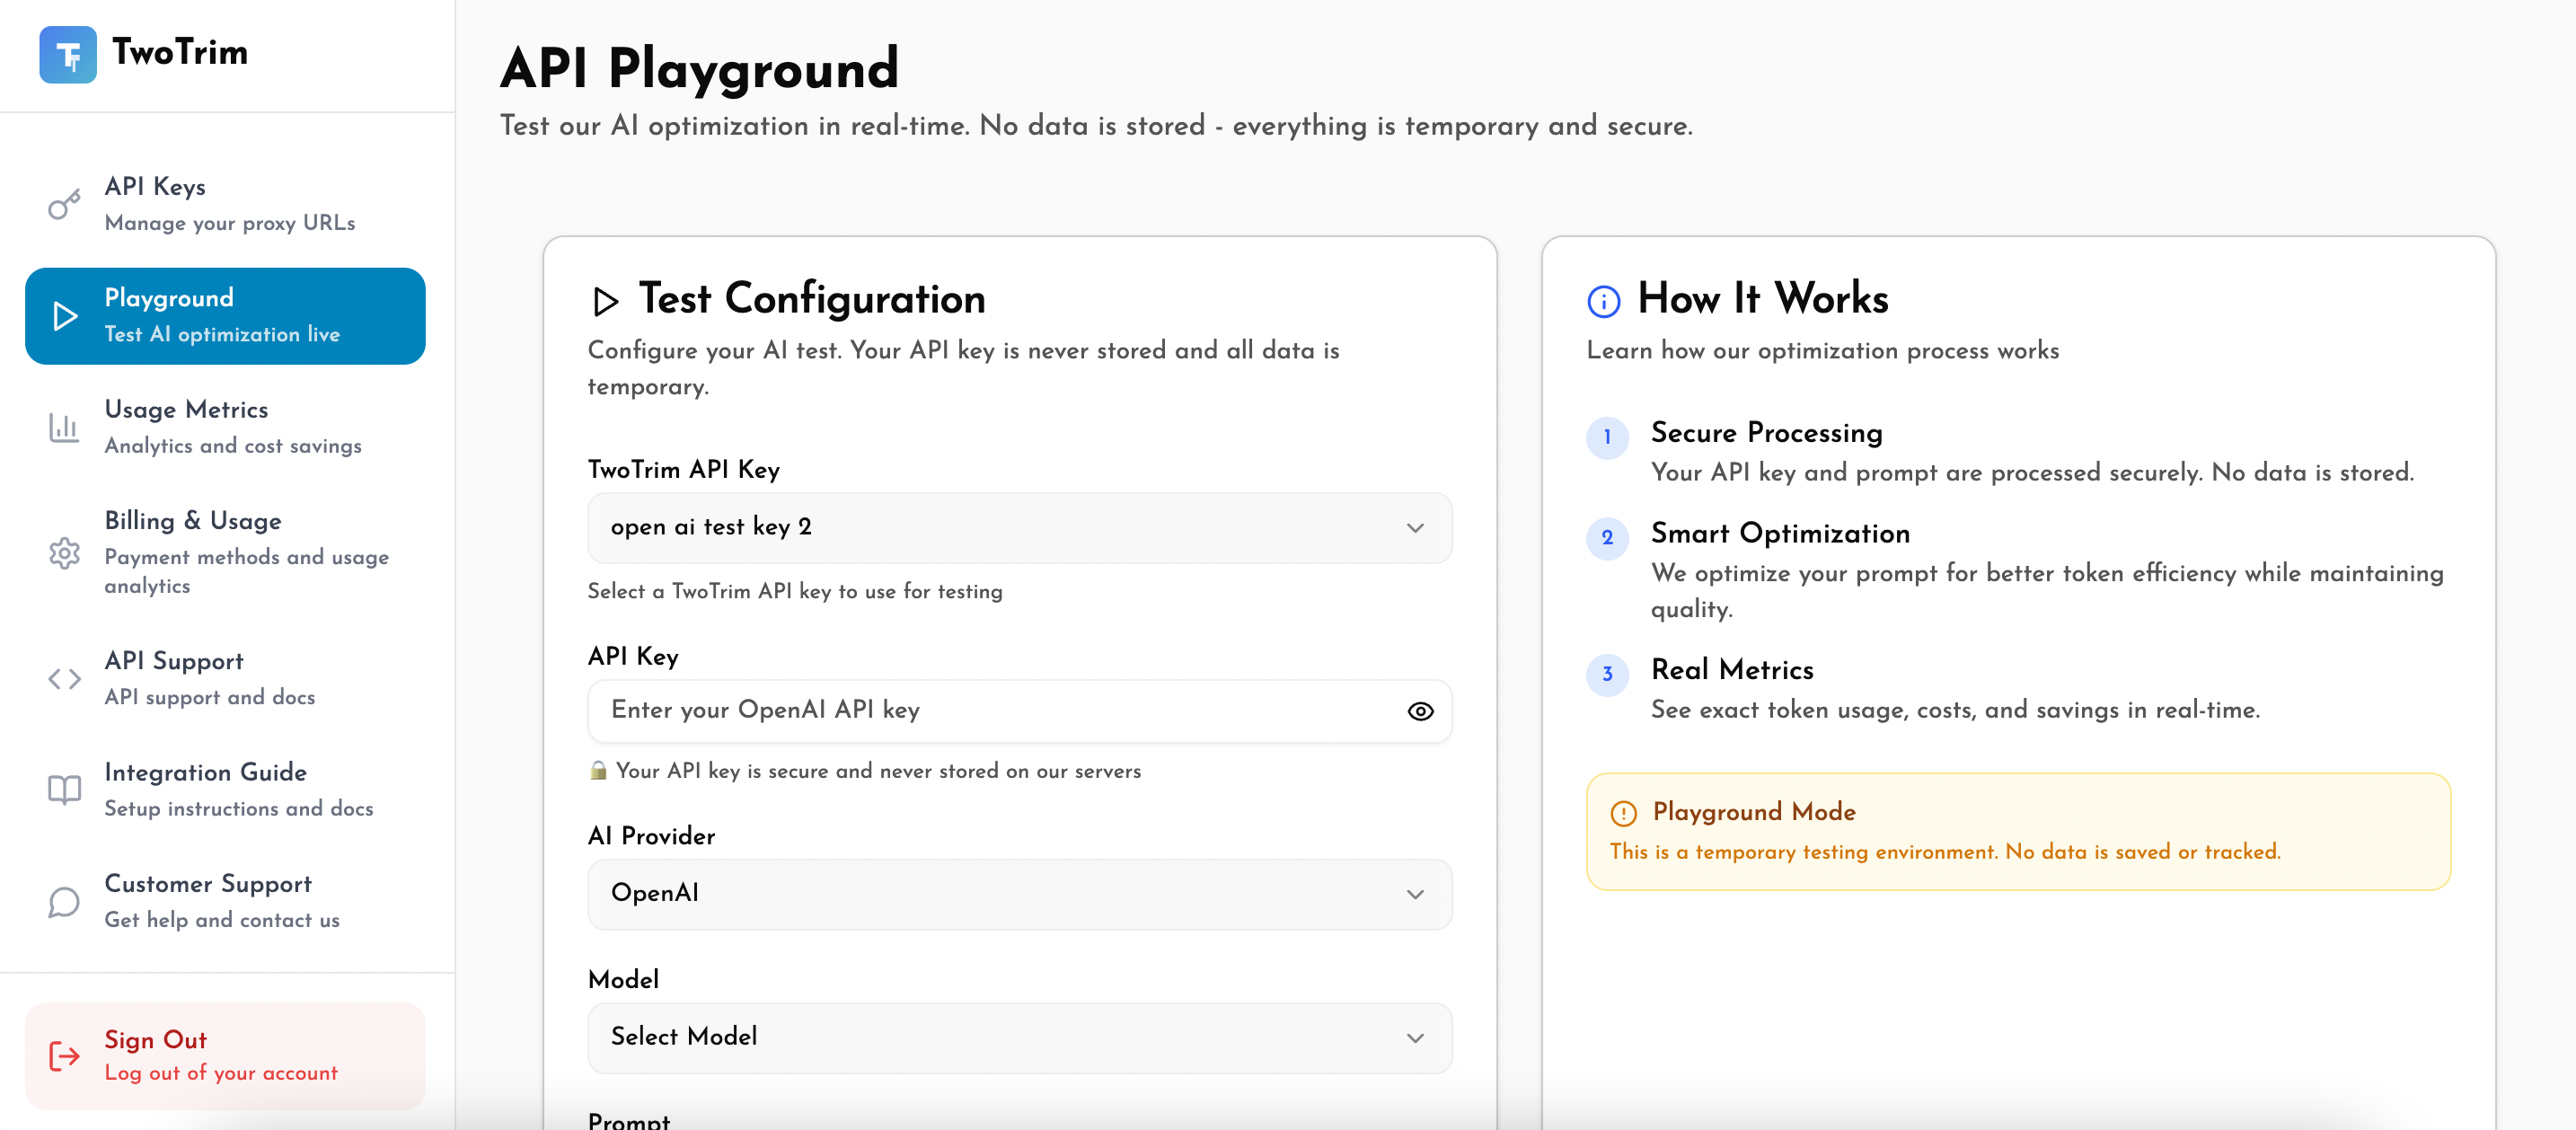Click the Playground Mode warning icon
This screenshot has height=1130, width=2576.
[1623, 813]
